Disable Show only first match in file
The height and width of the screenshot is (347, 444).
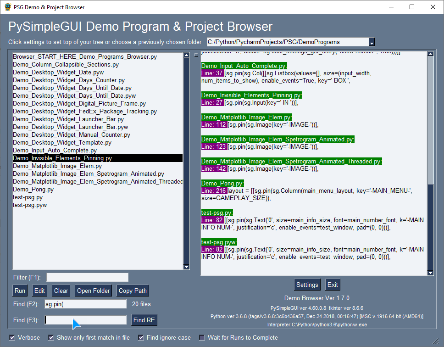pos(50,337)
